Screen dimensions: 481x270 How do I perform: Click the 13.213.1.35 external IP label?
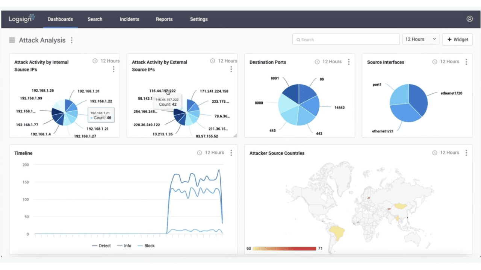[163, 134]
